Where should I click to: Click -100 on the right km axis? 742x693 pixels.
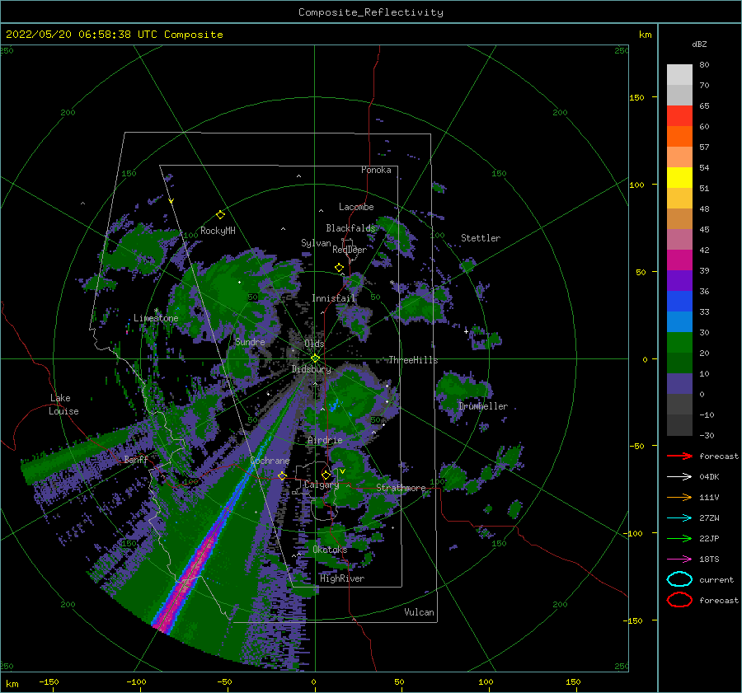[x=634, y=534]
